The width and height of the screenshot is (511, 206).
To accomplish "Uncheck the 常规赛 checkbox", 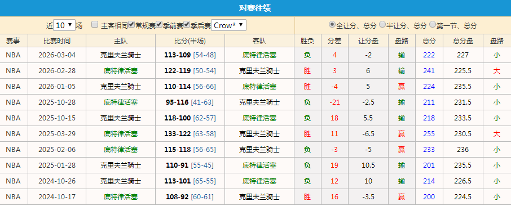I will (x=131, y=24).
